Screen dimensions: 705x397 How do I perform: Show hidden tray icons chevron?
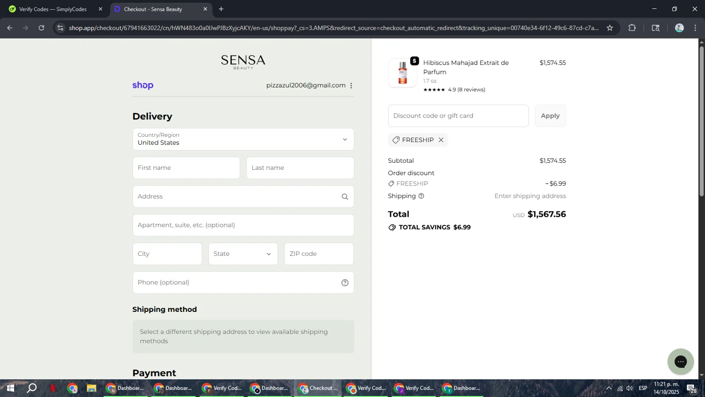[609, 389]
